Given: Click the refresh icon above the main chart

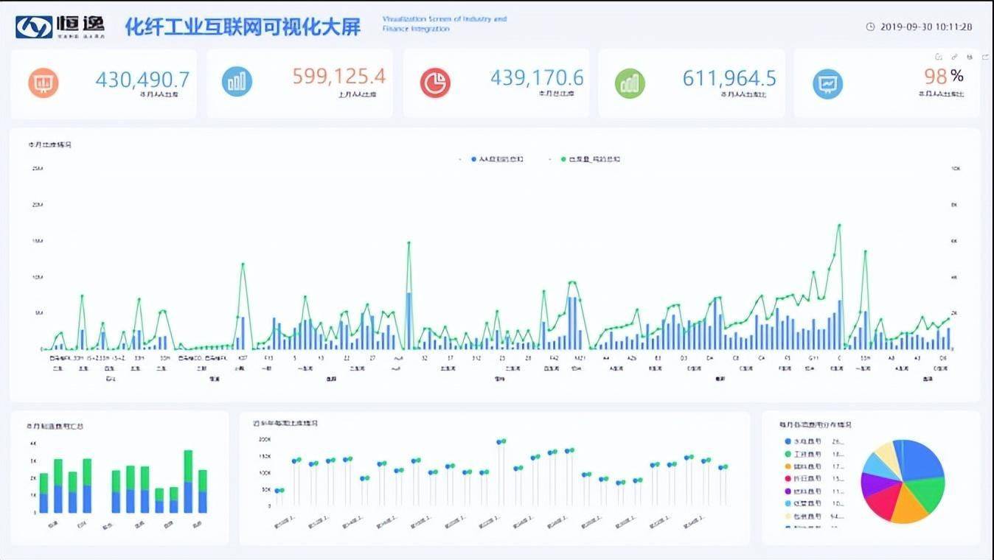Looking at the screenshot, I should (x=939, y=57).
